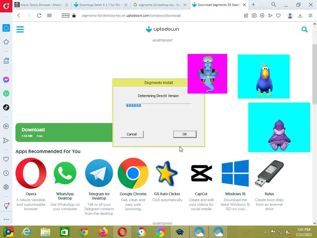
Task: Open sidebar three dots more options
Action: [x=6, y=219]
